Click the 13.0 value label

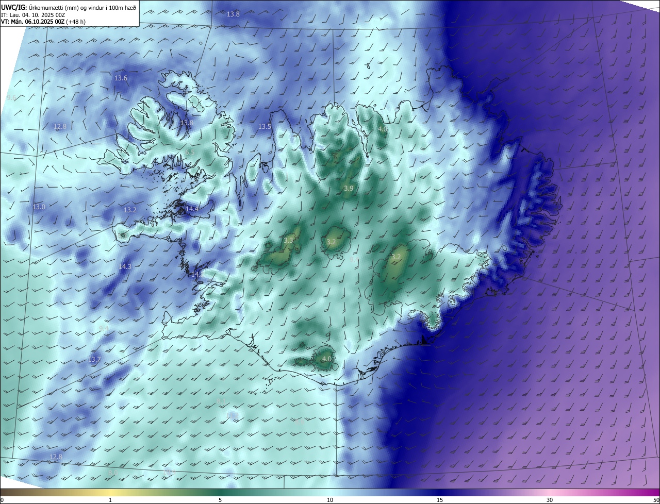coord(39,207)
